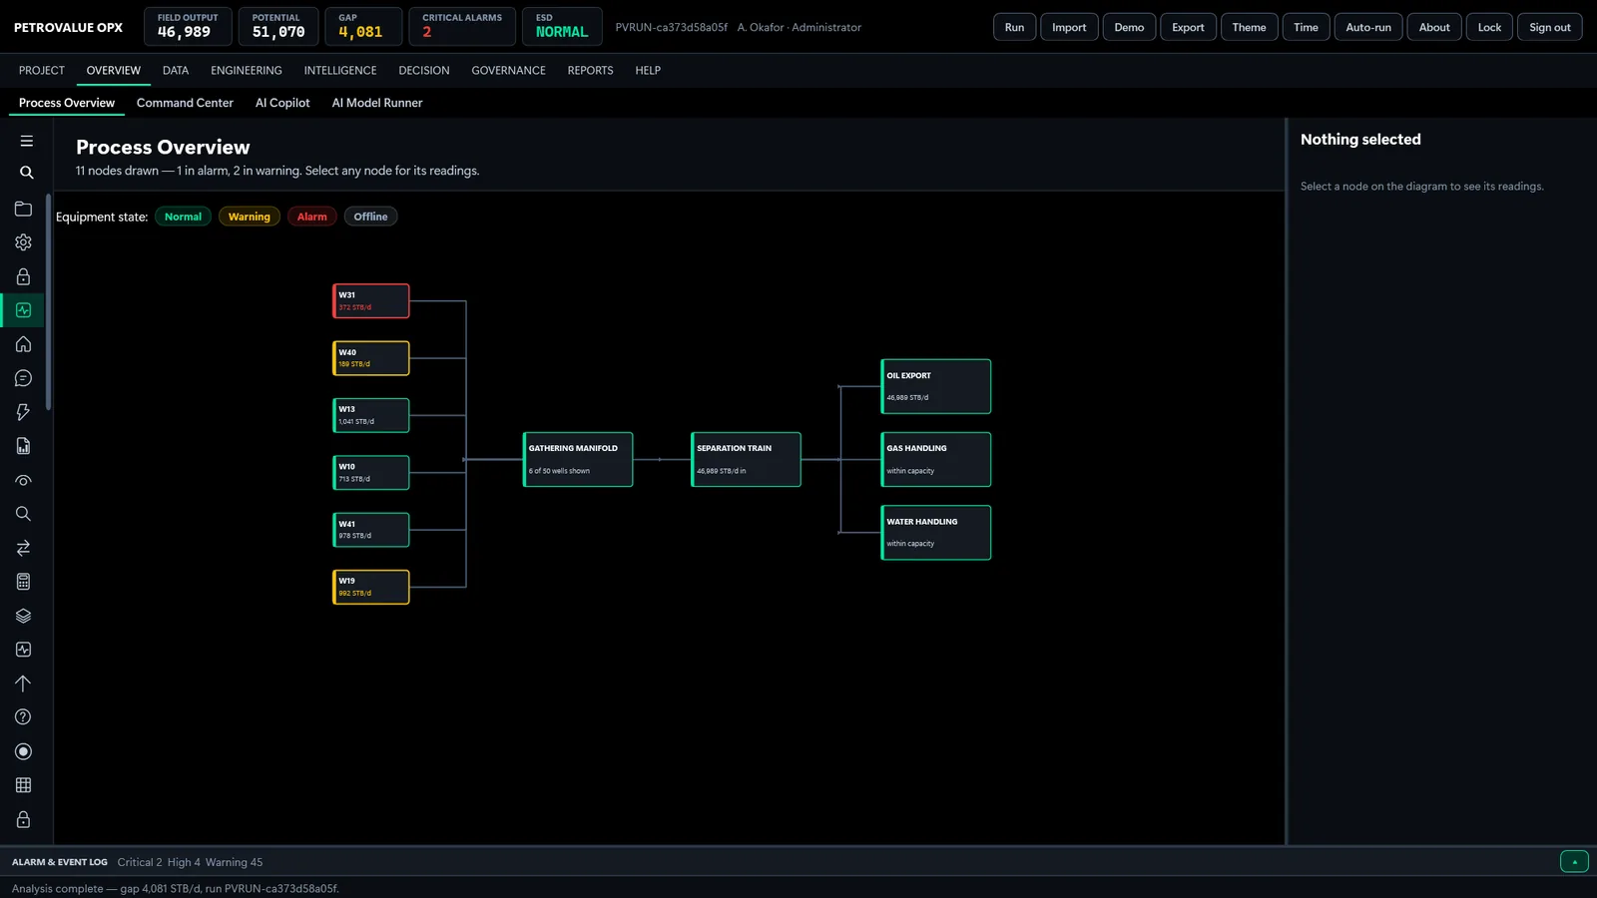1597x898 pixels.
Task: Toggle the Alarm equipment state filter
Action: pos(311,217)
